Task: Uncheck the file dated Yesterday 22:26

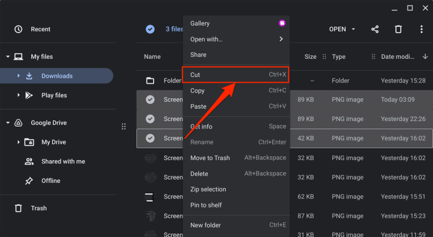Action: tap(150, 119)
